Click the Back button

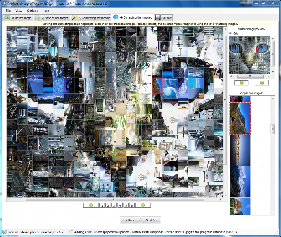(x=130, y=220)
